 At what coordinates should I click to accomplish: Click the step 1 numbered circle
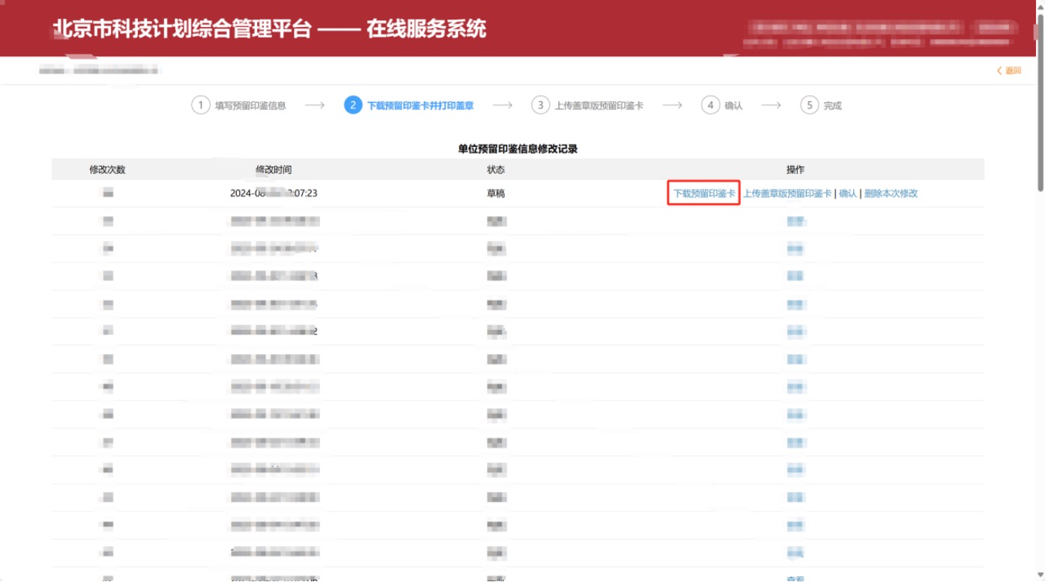200,106
